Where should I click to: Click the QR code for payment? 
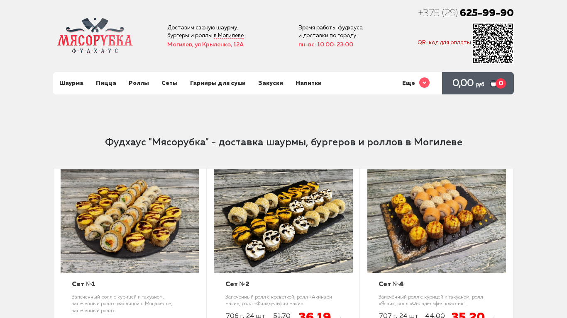[x=493, y=43]
